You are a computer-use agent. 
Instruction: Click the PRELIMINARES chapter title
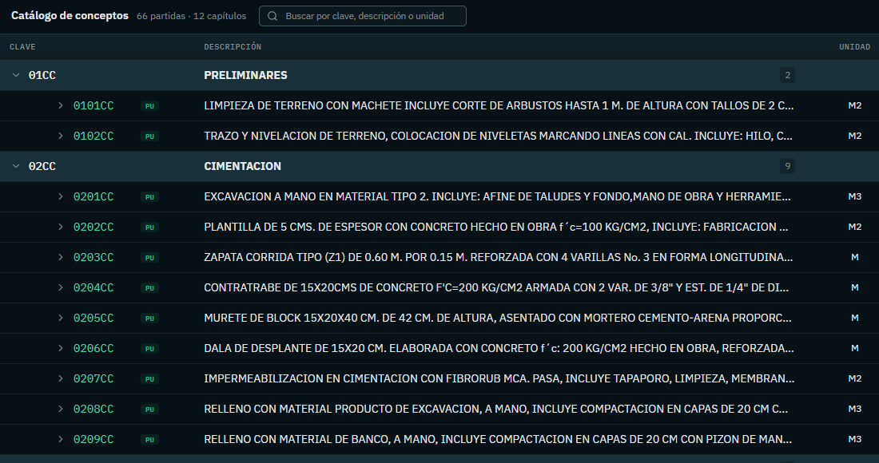pos(245,75)
